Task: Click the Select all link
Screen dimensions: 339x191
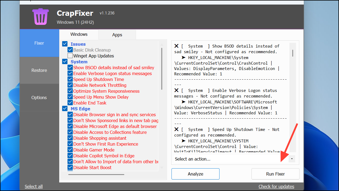Action: point(34,186)
